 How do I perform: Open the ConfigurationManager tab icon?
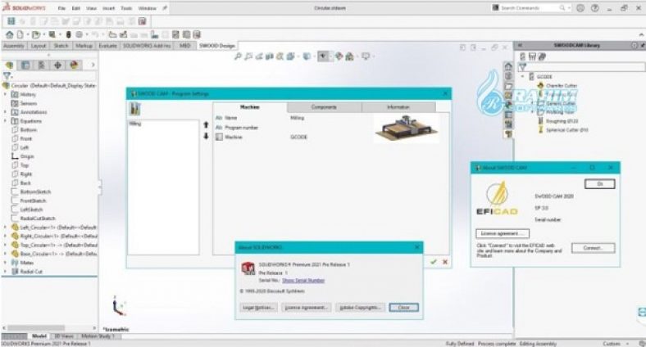pos(42,65)
